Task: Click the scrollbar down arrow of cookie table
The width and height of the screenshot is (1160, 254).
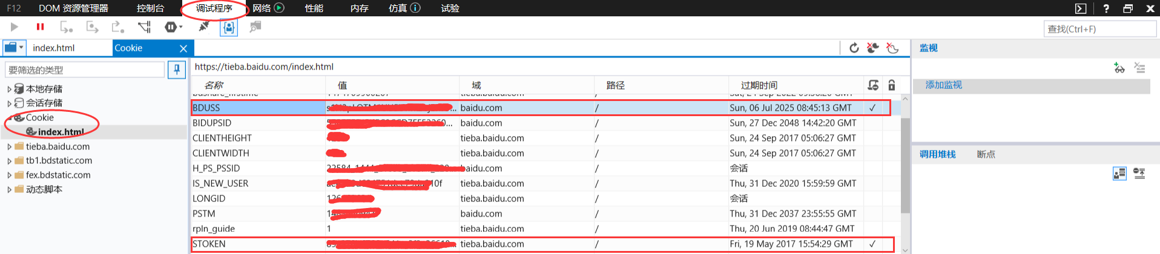Action: point(905,250)
